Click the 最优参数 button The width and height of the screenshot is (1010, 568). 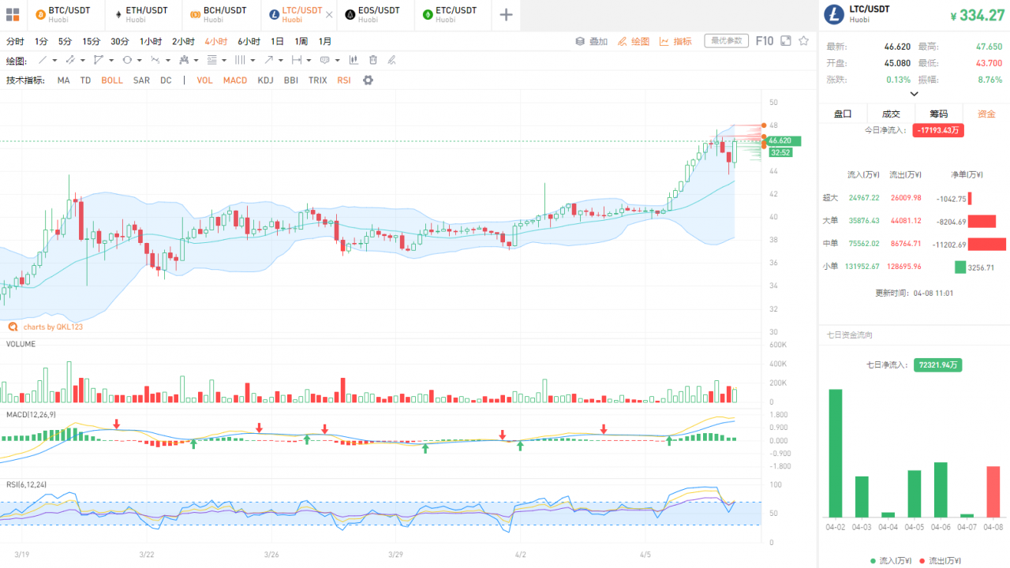tap(726, 41)
